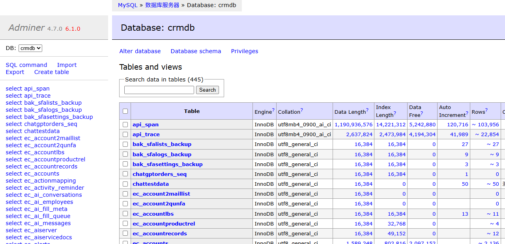Click api_span rows count ~ 103,956

(485, 124)
